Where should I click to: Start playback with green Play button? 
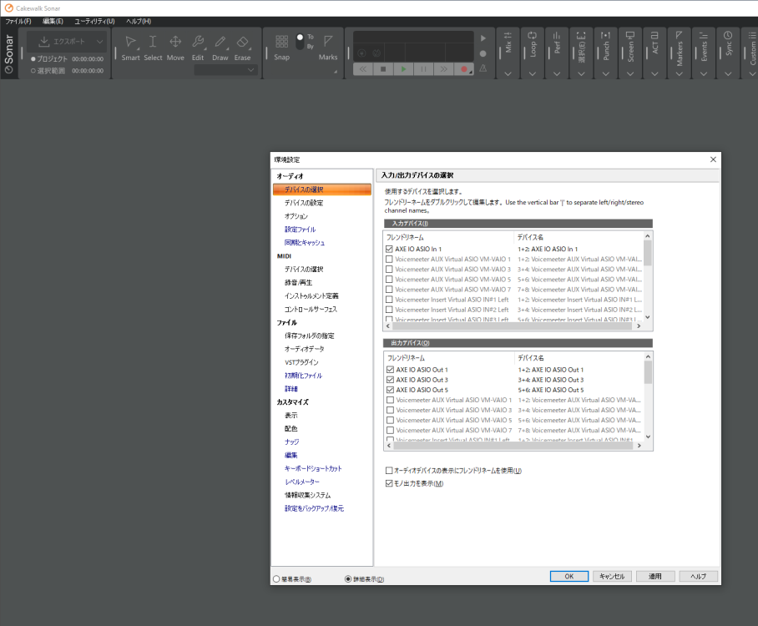click(403, 69)
